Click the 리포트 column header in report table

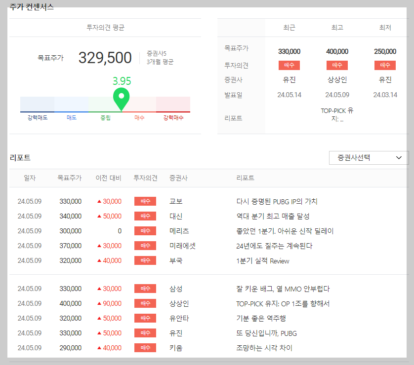click(245, 178)
